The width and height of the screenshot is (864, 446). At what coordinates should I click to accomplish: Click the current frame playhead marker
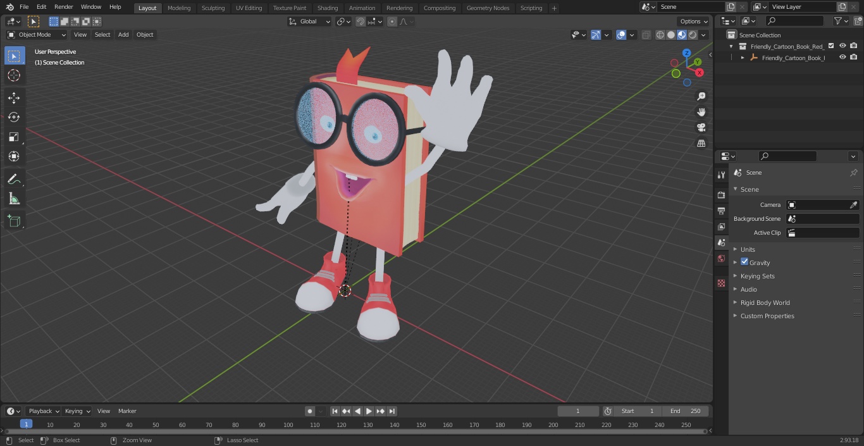pos(26,424)
